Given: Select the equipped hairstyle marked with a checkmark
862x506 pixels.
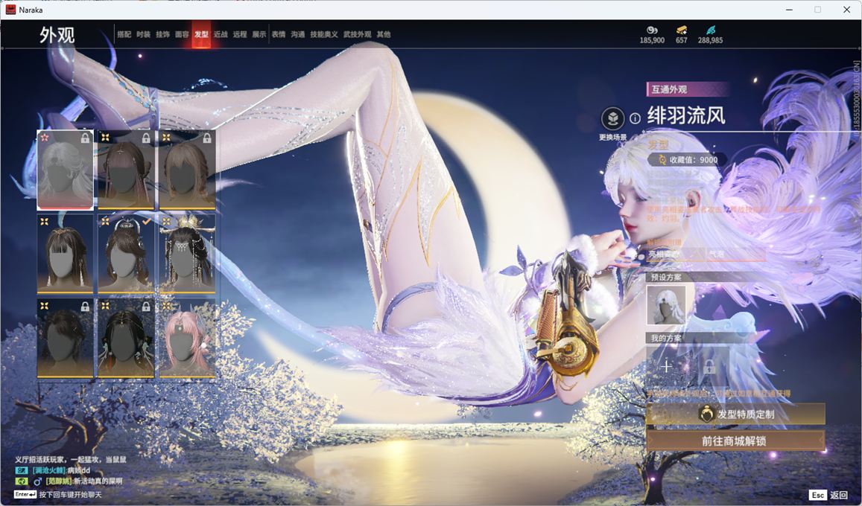Looking at the screenshot, I should point(126,254).
